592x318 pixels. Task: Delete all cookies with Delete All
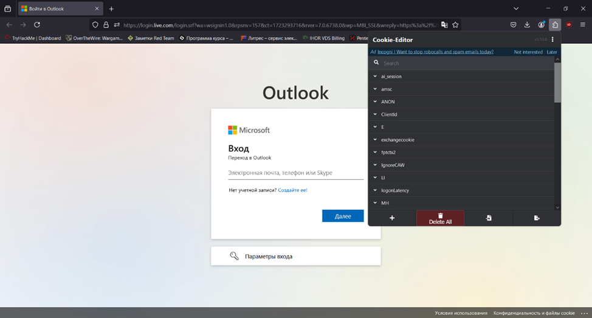(440, 218)
